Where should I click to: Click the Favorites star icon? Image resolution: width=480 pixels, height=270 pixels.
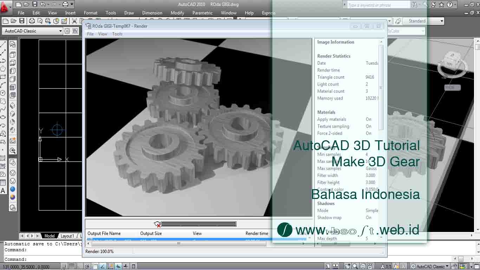coord(442,5)
